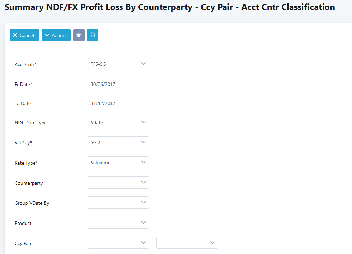Image resolution: width=352 pixels, height=254 pixels.
Task: Open the Product dropdown
Action: click(118, 223)
